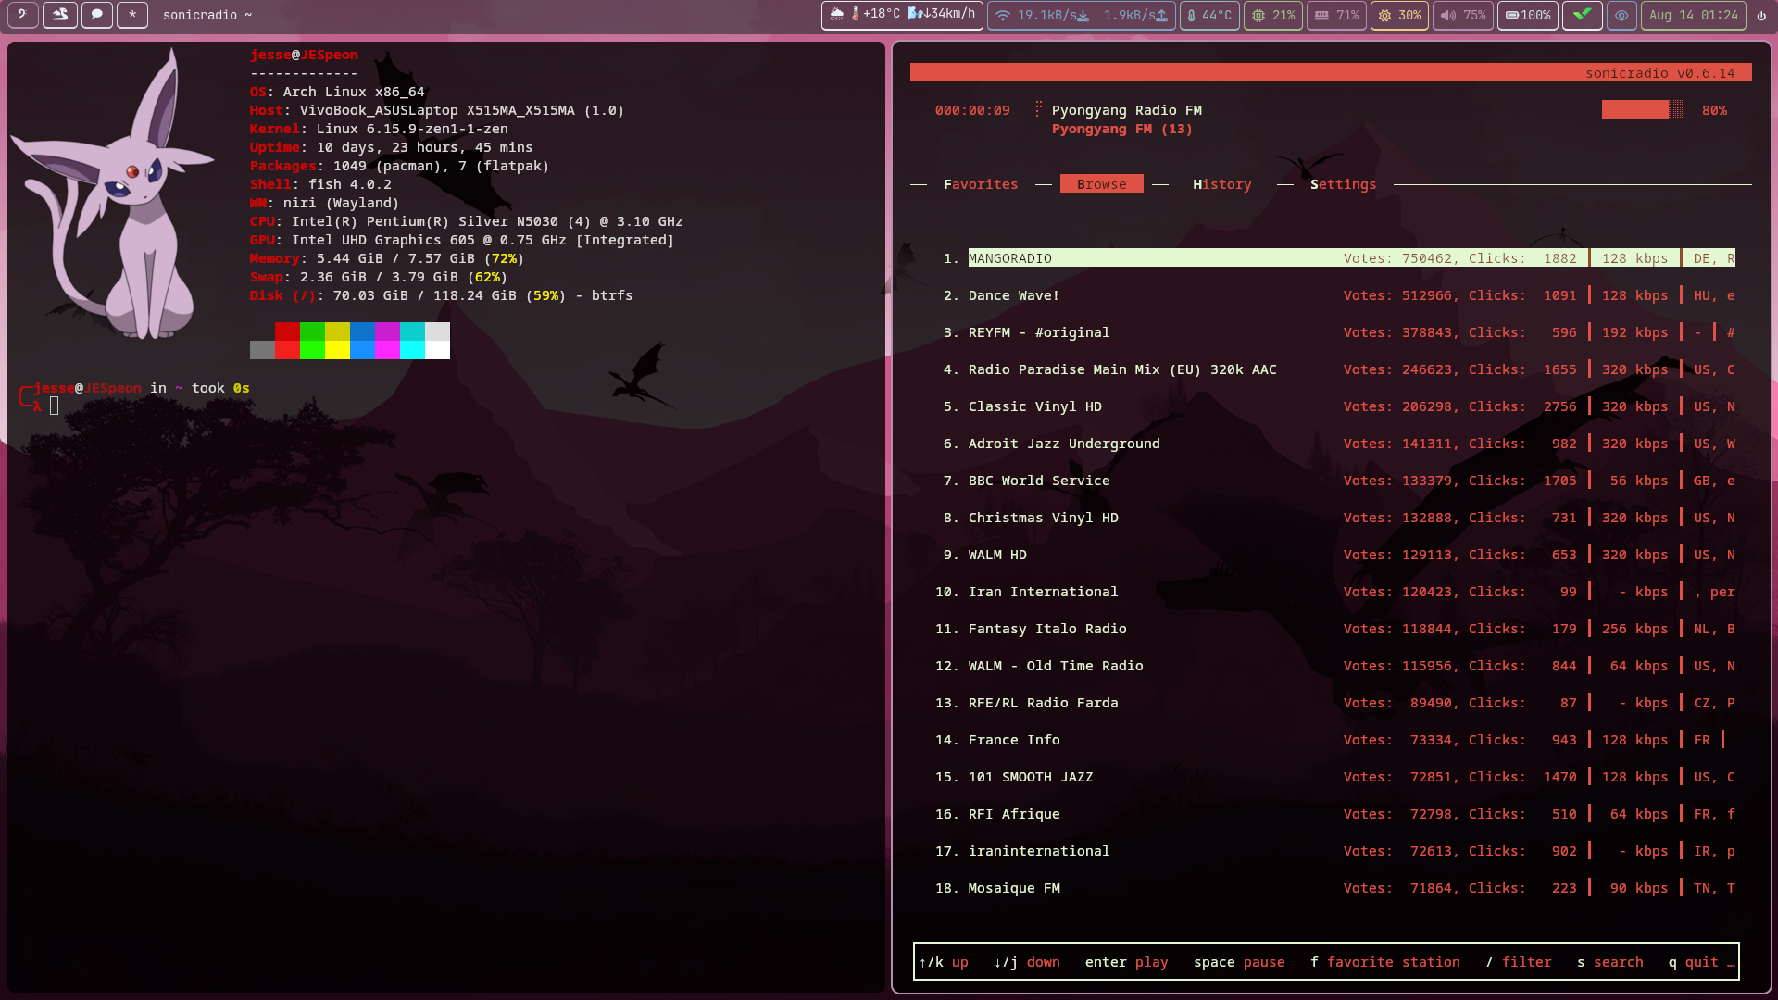The height and width of the screenshot is (1000, 1778).
Task: Click the 'enter play' help hint
Action: pos(1126,962)
